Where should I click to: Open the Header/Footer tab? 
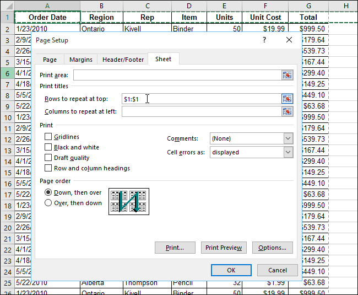(x=123, y=60)
